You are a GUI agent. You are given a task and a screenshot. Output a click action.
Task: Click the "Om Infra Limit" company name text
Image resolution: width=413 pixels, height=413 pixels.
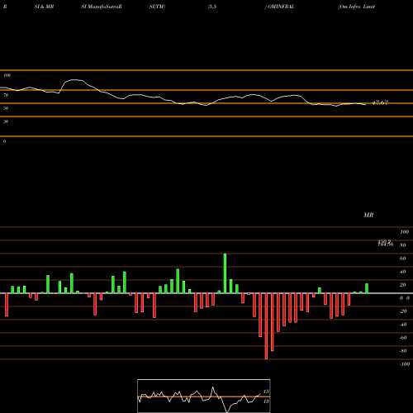(357, 7)
